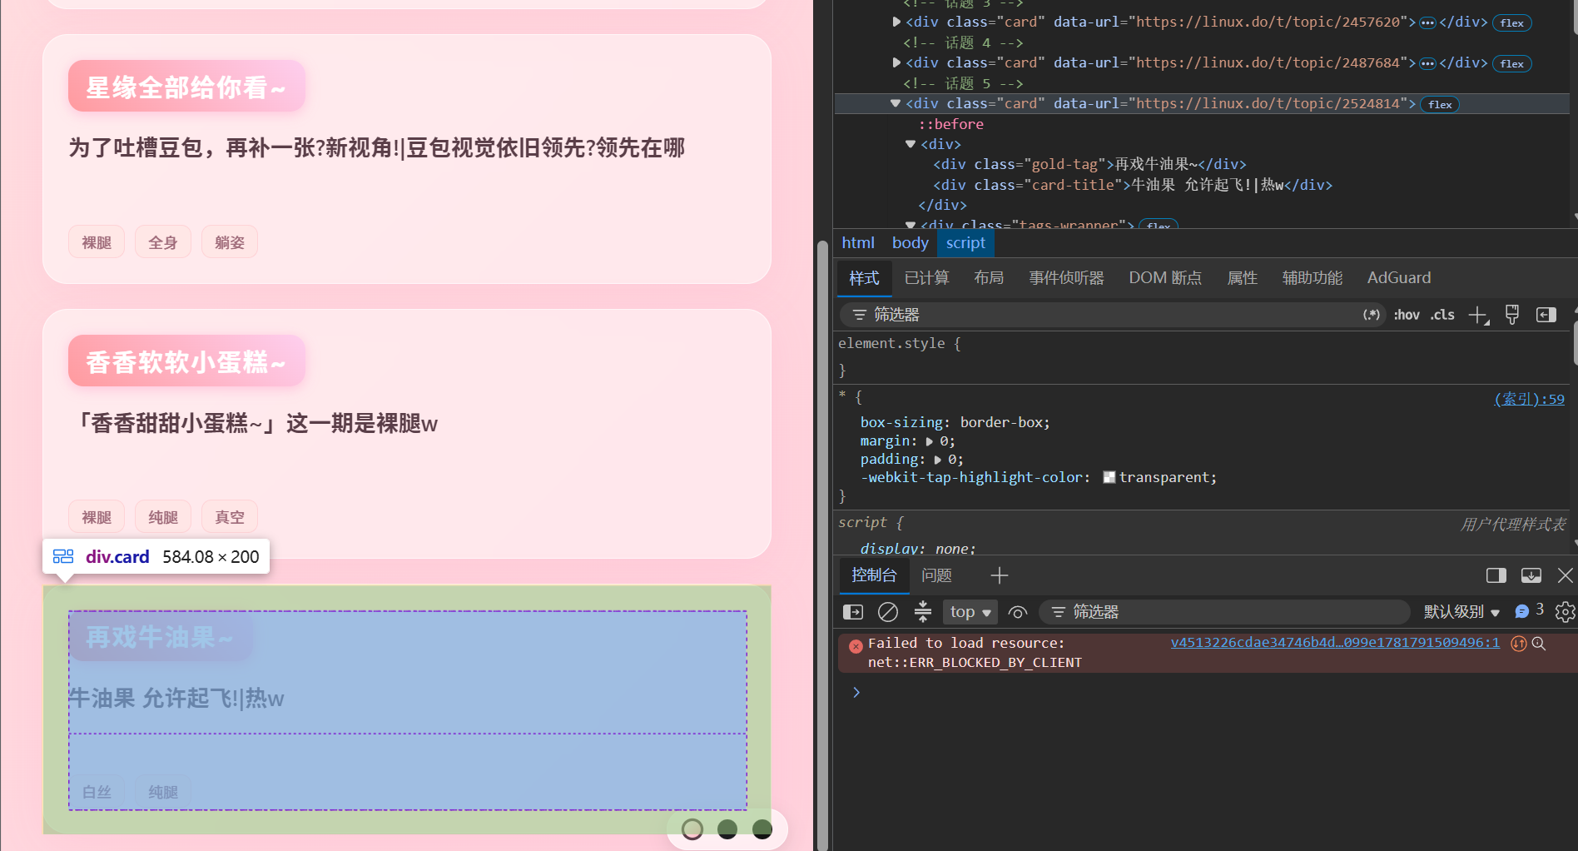Click the regex toggle in the styles filter

pos(1371,315)
